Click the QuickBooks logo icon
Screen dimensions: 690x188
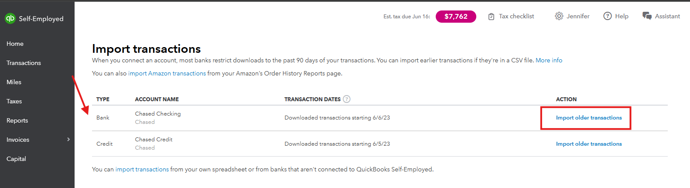coord(10,18)
